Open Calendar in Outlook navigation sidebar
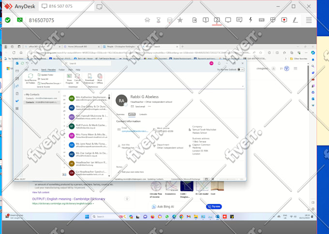 point(17,79)
